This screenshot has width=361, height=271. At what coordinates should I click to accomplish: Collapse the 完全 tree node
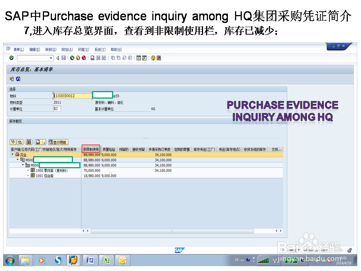pos(12,154)
